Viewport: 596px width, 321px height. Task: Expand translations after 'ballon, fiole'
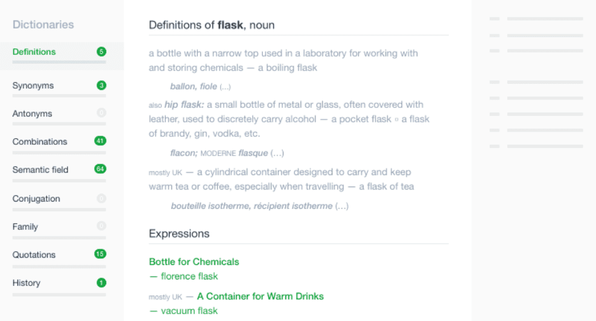(x=225, y=87)
